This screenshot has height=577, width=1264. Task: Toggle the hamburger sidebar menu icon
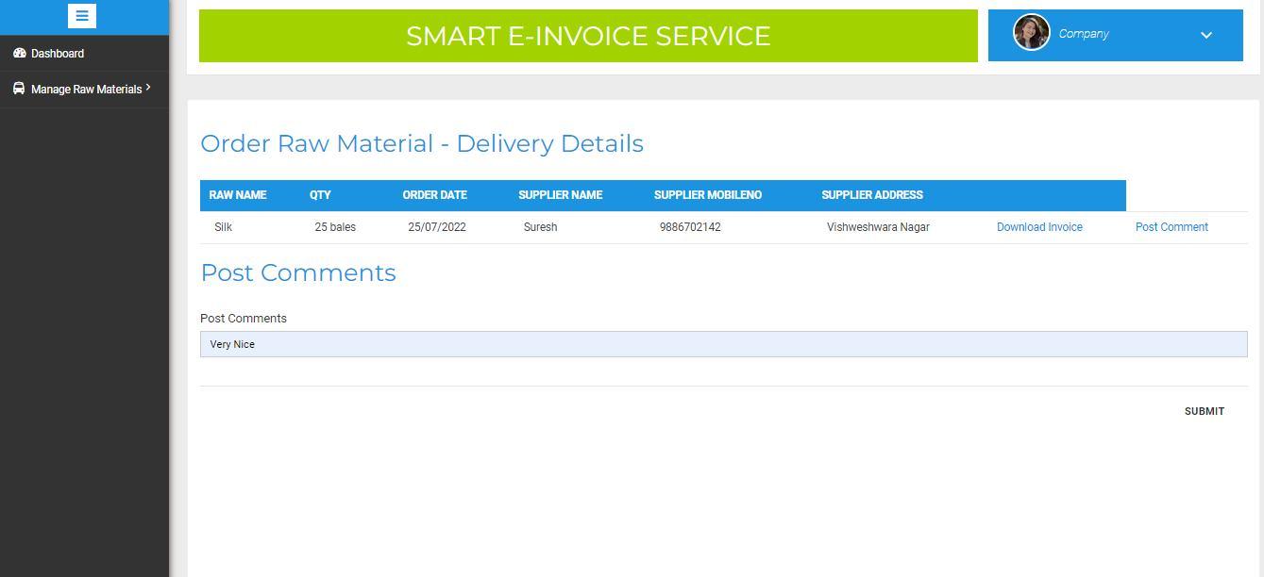tap(82, 16)
